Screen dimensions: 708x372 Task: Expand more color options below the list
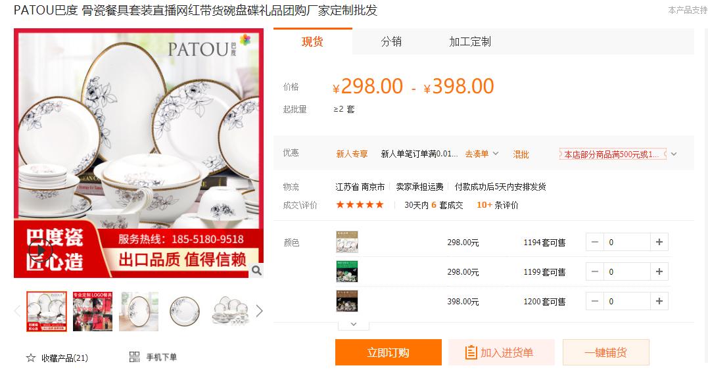pos(354,325)
